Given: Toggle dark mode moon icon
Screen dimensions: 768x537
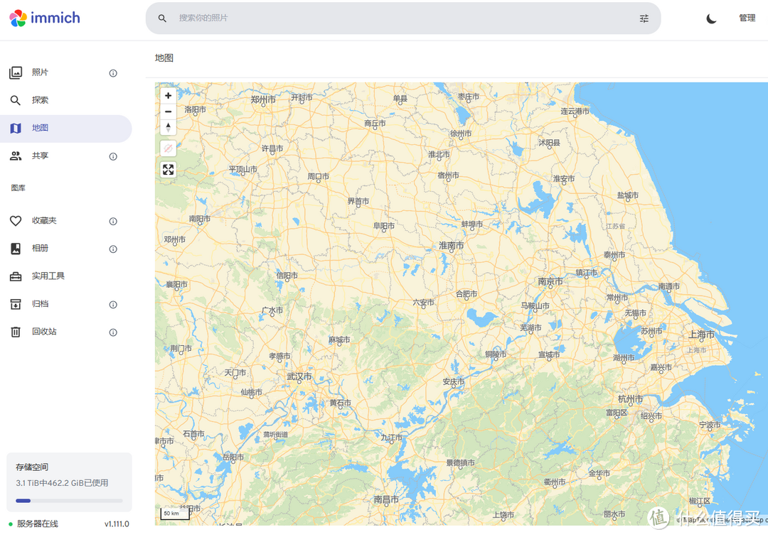Looking at the screenshot, I should (x=711, y=18).
